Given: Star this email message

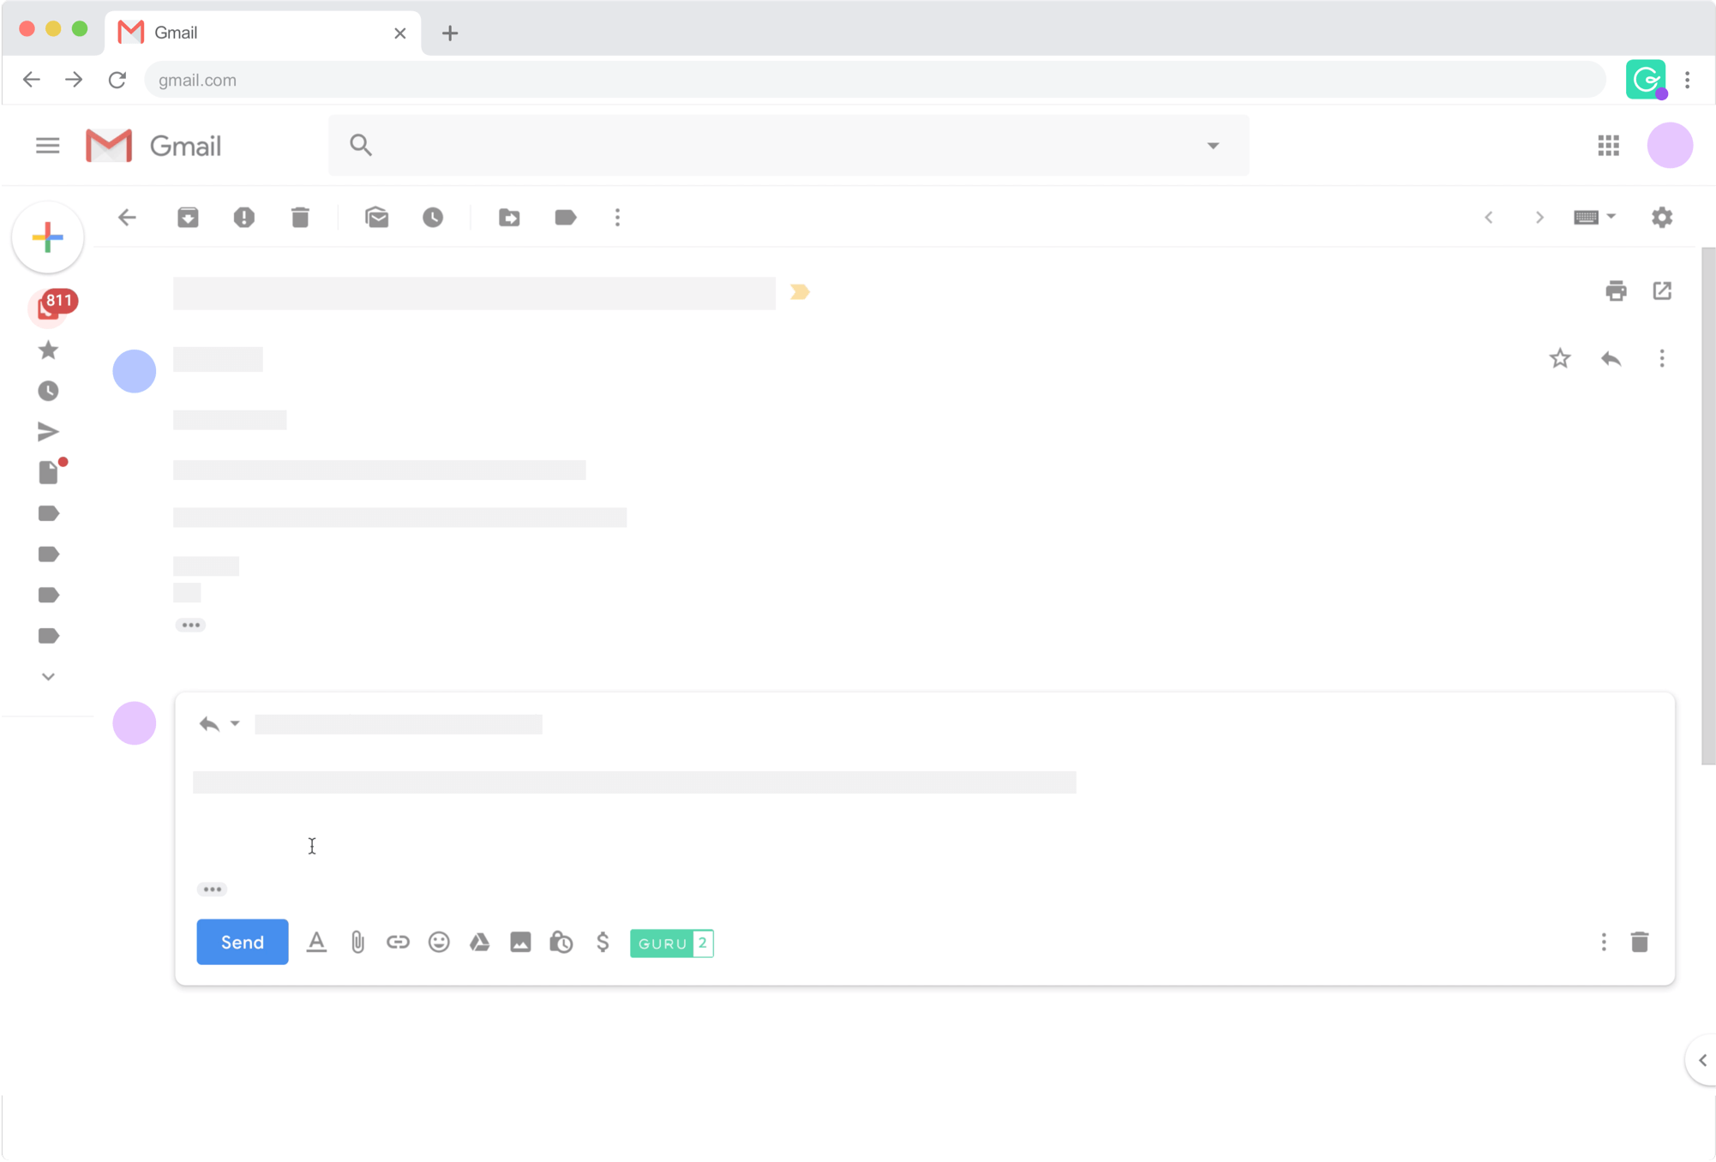Looking at the screenshot, I should tap(1560, 358).
